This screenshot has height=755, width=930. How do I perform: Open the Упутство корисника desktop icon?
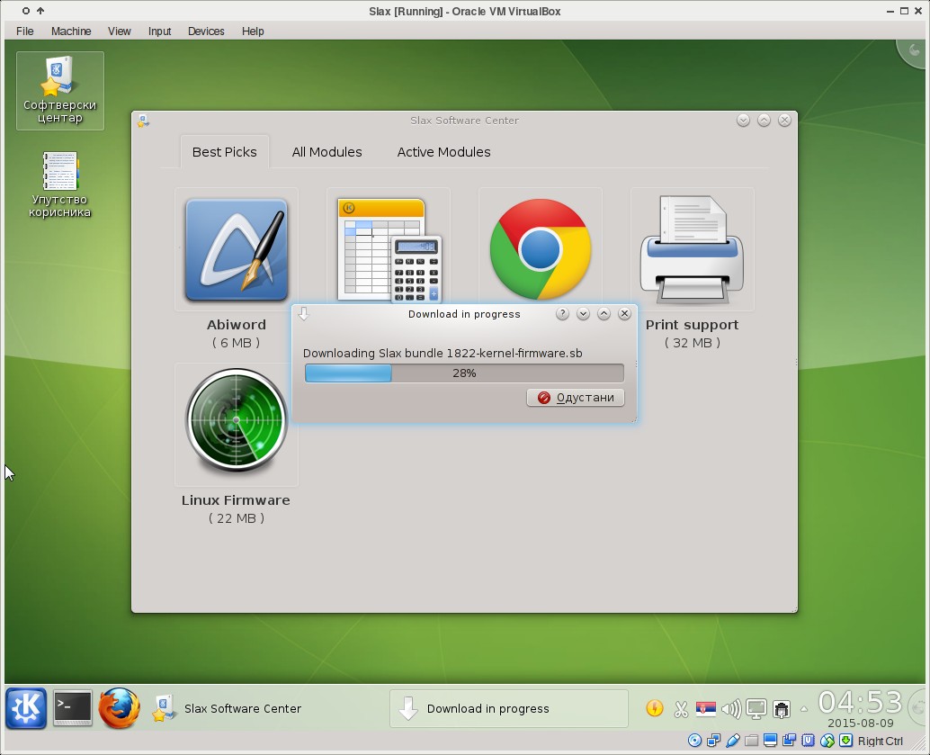(x=60, y=184)
